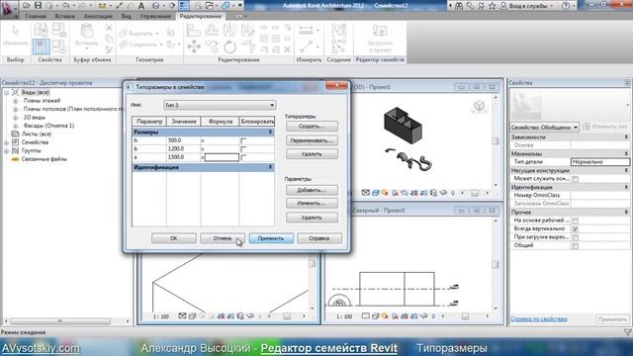Expand the 'Семейства' tree node
633x356 pixels.
pyautogui.click(x=7, y=142)
